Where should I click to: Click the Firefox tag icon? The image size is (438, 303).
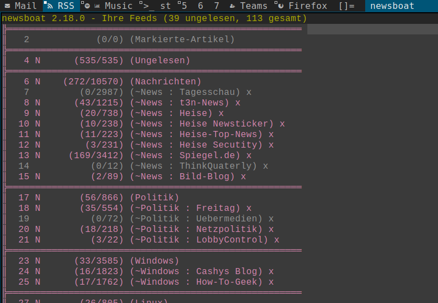[281, 6]
